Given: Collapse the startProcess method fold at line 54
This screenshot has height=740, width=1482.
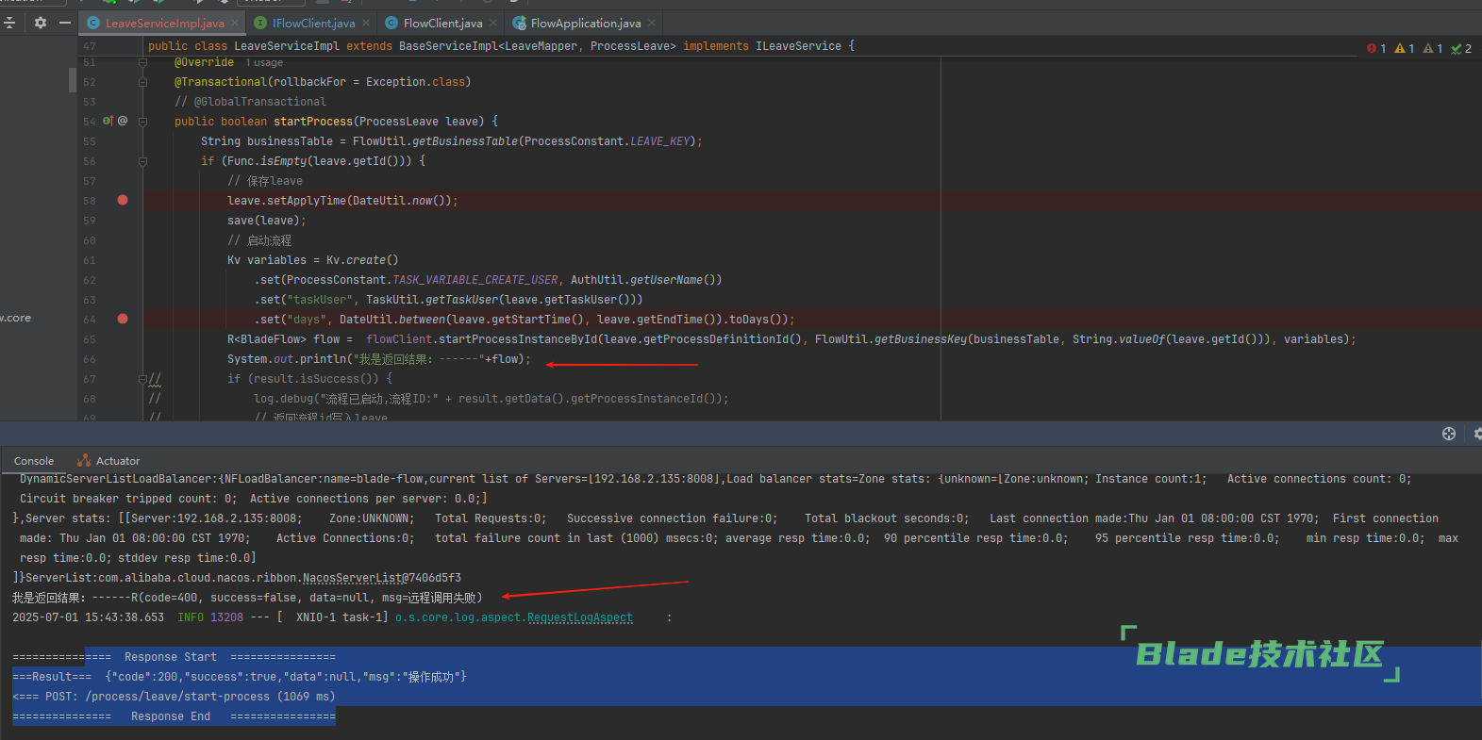Looking at the screenshot, I should click(x=142, y=121).
